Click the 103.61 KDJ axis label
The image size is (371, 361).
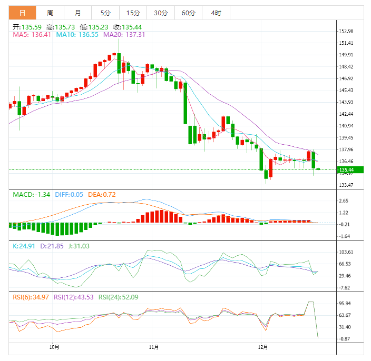pyautogui.click(x=346, y=252)
